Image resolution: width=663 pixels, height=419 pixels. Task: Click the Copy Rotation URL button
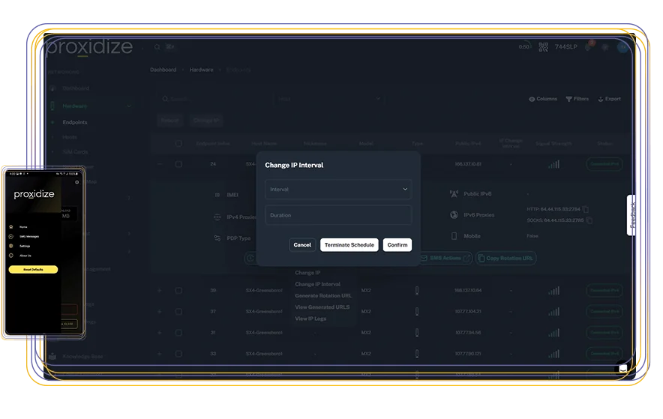[x=505, y=258]
